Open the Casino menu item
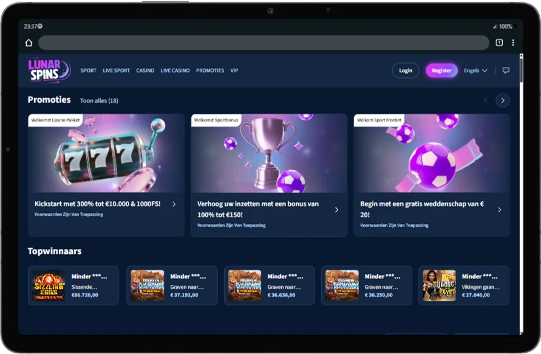Image resolution: width=541 pixels, height=354 pixels. (x=145, y=71)
